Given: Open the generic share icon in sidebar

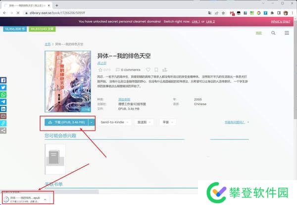Looking at the screenshot, I should tap(3, 131).
